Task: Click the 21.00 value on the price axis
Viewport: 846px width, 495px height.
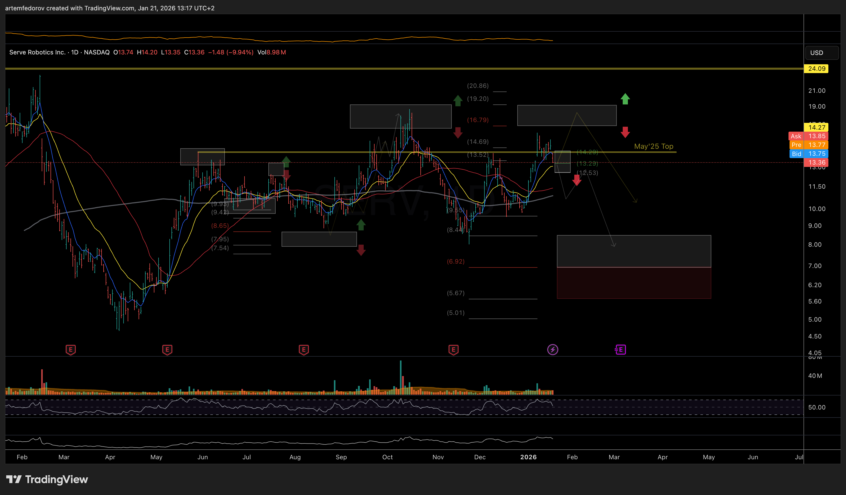Action: 817,91
